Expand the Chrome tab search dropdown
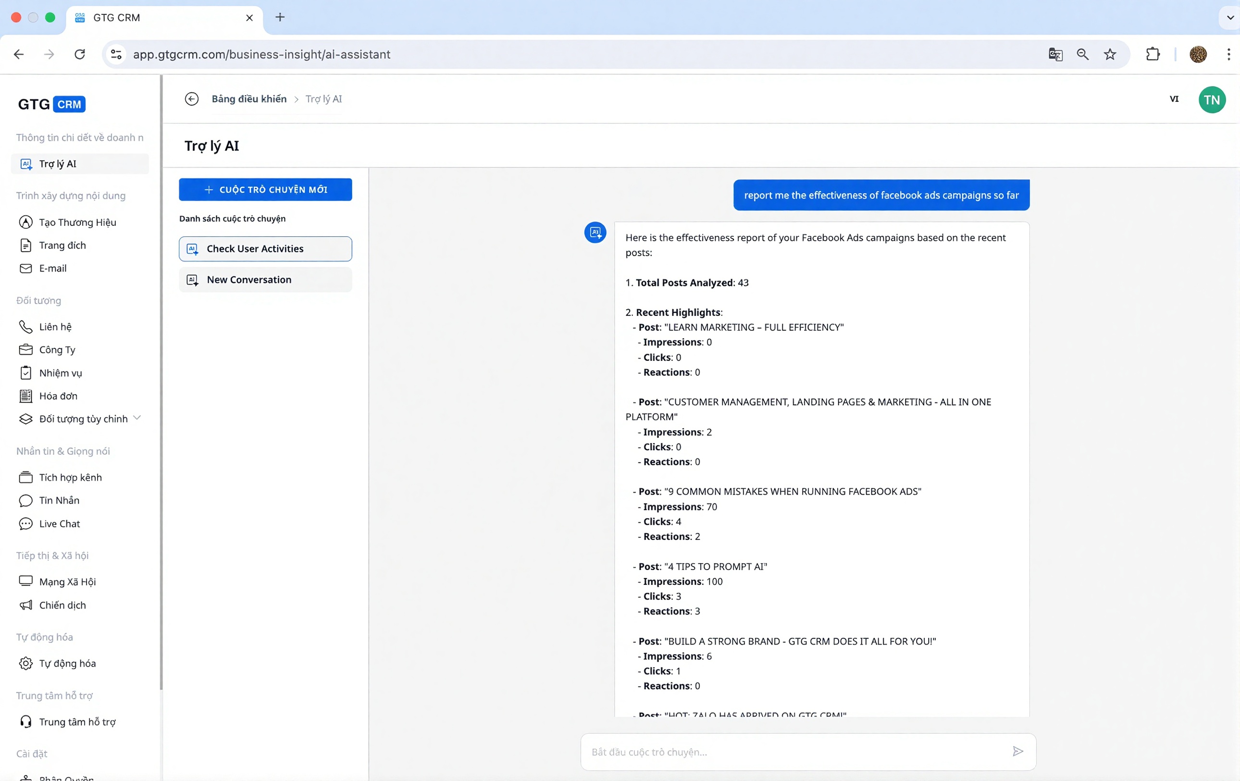Screen dimensions: 1240x781 pyautogui.click(x=1230, y=17)
